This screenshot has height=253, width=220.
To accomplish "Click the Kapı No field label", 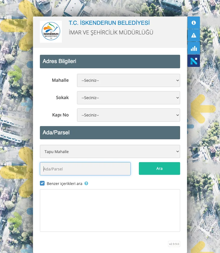I will (x=60, y=115).
